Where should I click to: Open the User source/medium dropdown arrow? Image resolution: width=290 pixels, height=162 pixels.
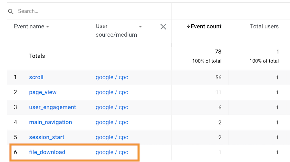(140, 27)
